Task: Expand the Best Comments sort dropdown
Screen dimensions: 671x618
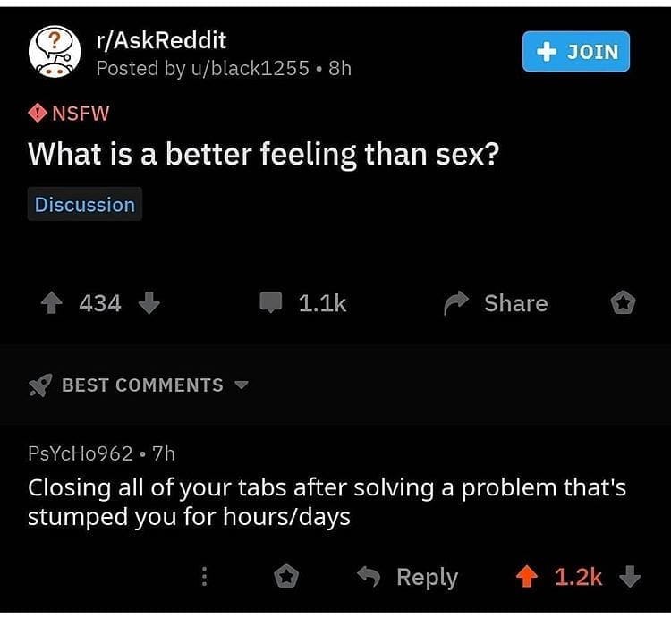Action: click(240, 385)
